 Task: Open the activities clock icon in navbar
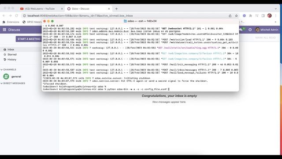point(250,30)
